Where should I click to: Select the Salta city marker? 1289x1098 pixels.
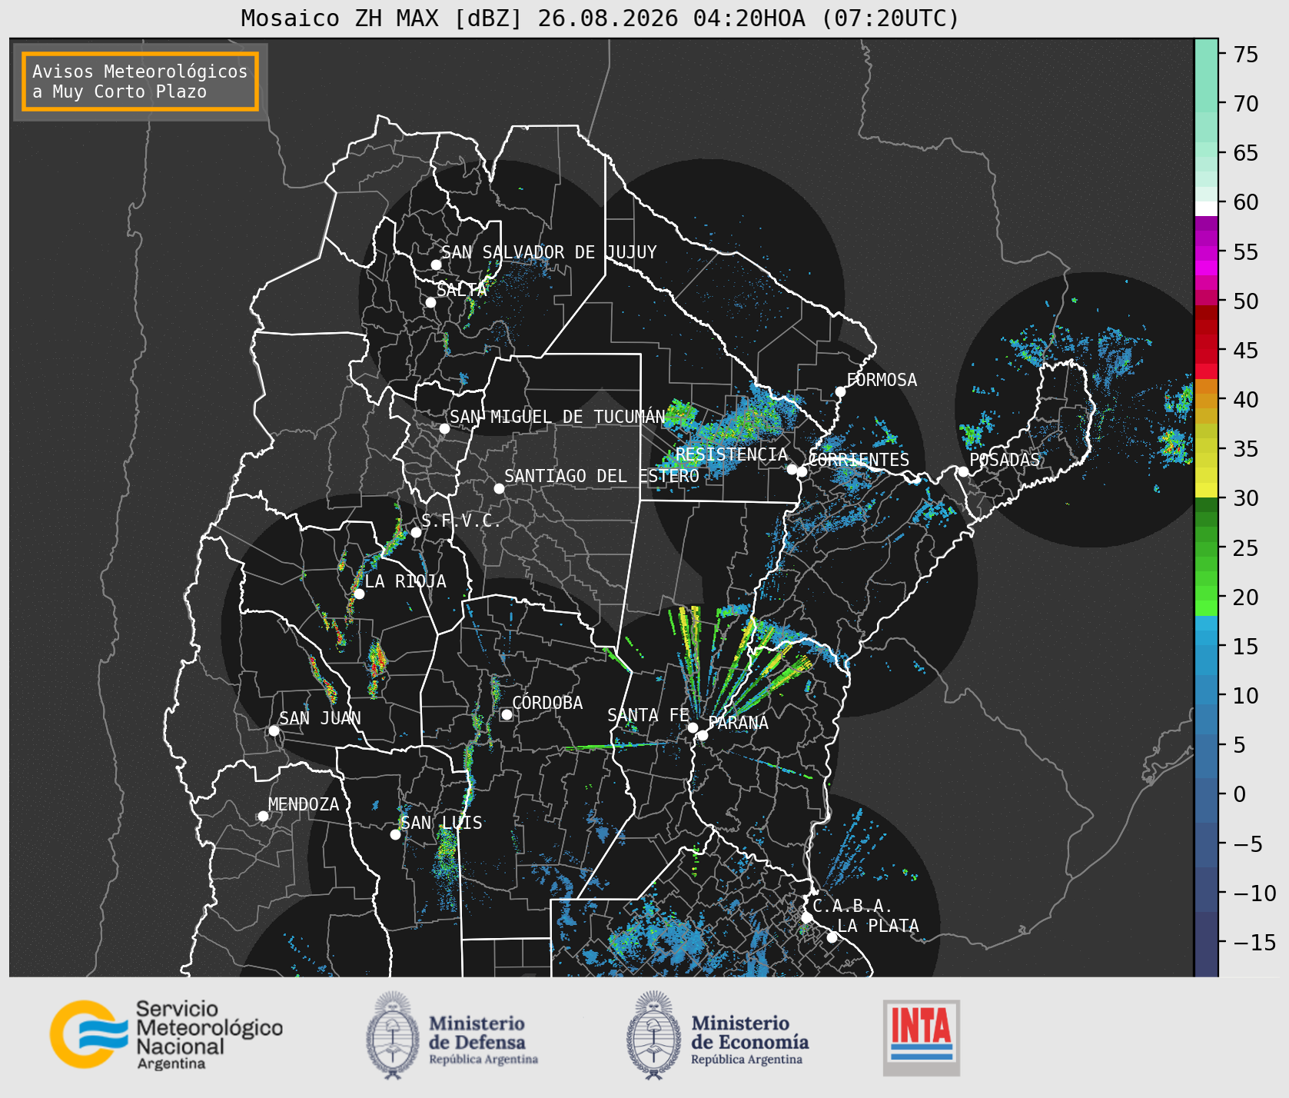[431, 302]
